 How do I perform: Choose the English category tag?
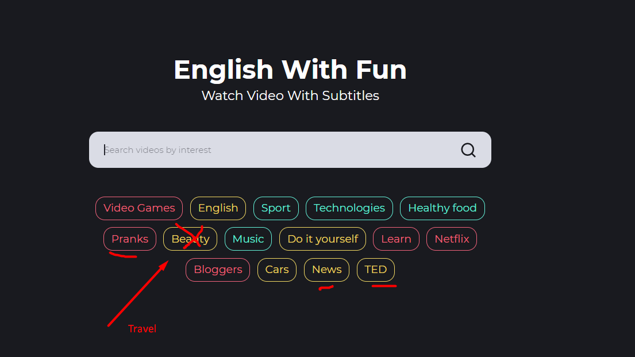pyautogui.click(x=218, y=208)
